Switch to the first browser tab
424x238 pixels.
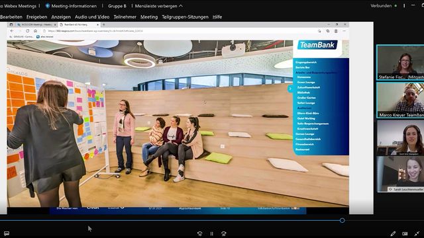pos(37,24)
